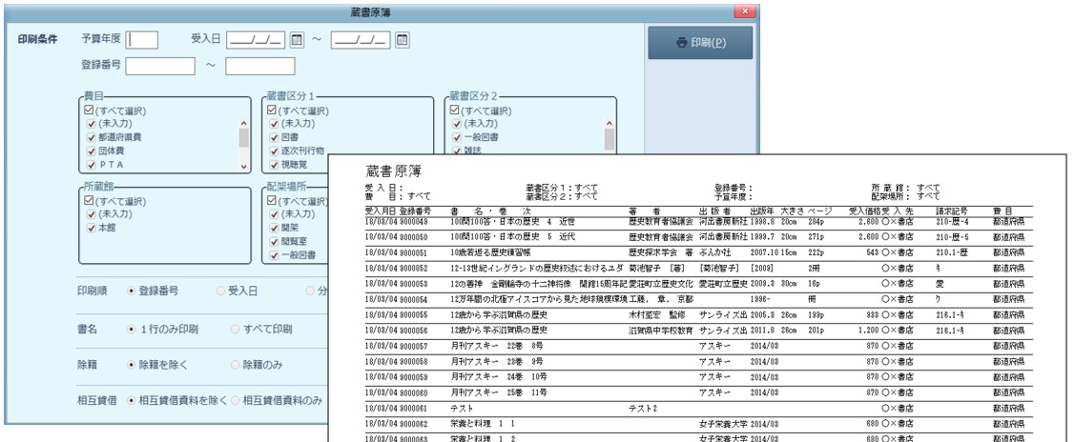Select 除籍のみ option
Viewport: 1075px width, 442px height.
tap(236, 365)
